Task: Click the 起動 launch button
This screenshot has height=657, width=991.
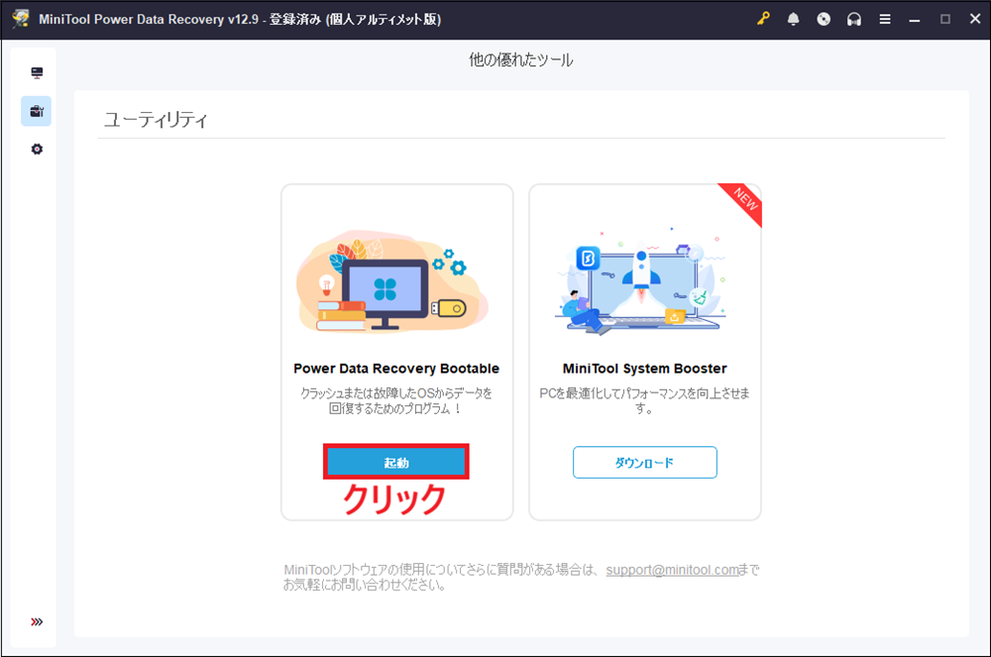Action: click(396, 463)
